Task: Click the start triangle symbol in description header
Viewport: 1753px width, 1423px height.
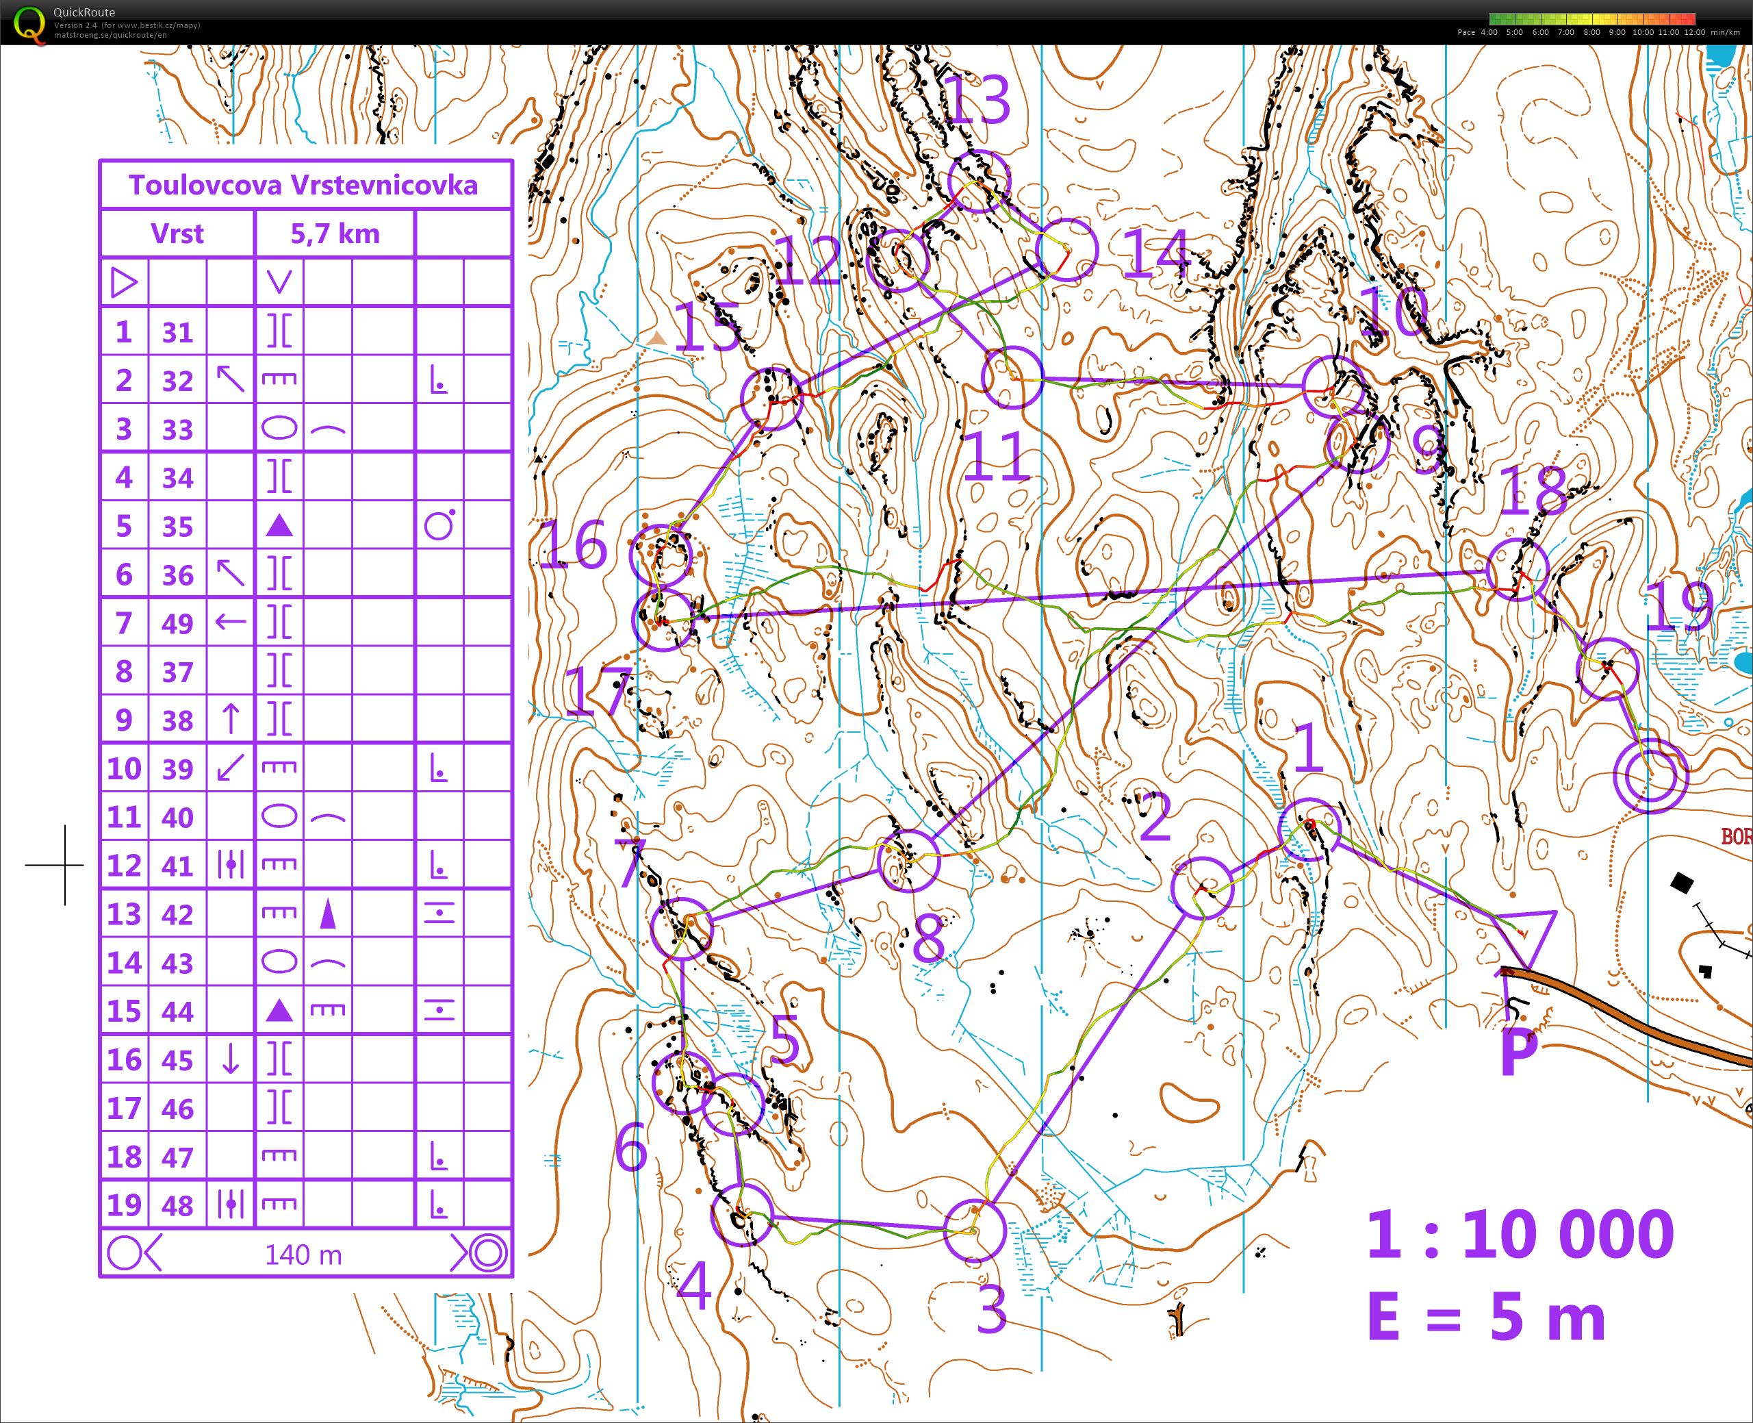Action: [124, 283]
